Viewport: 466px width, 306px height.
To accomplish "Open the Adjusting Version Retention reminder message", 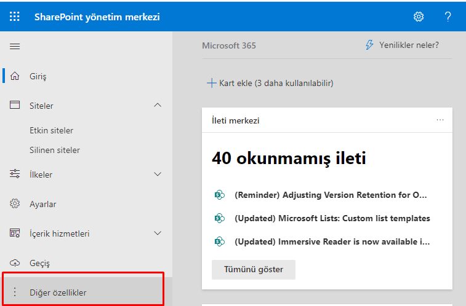I will tap(331, 195).
